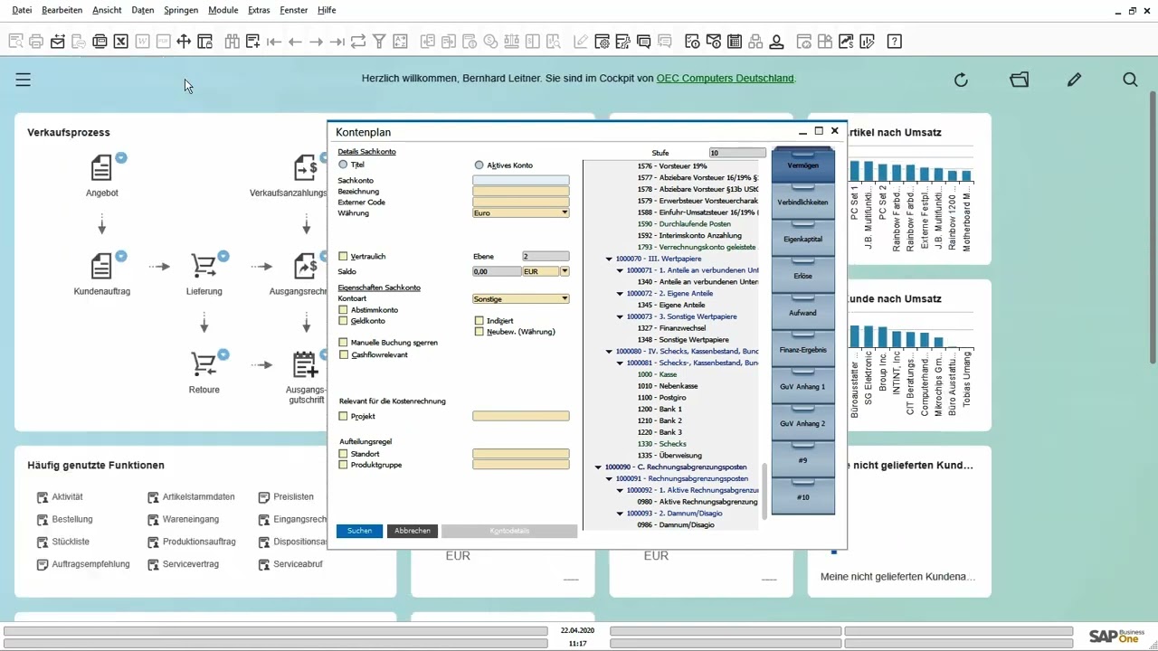Switch to the Verbindlichkeiten drawer

click(802, 203)
